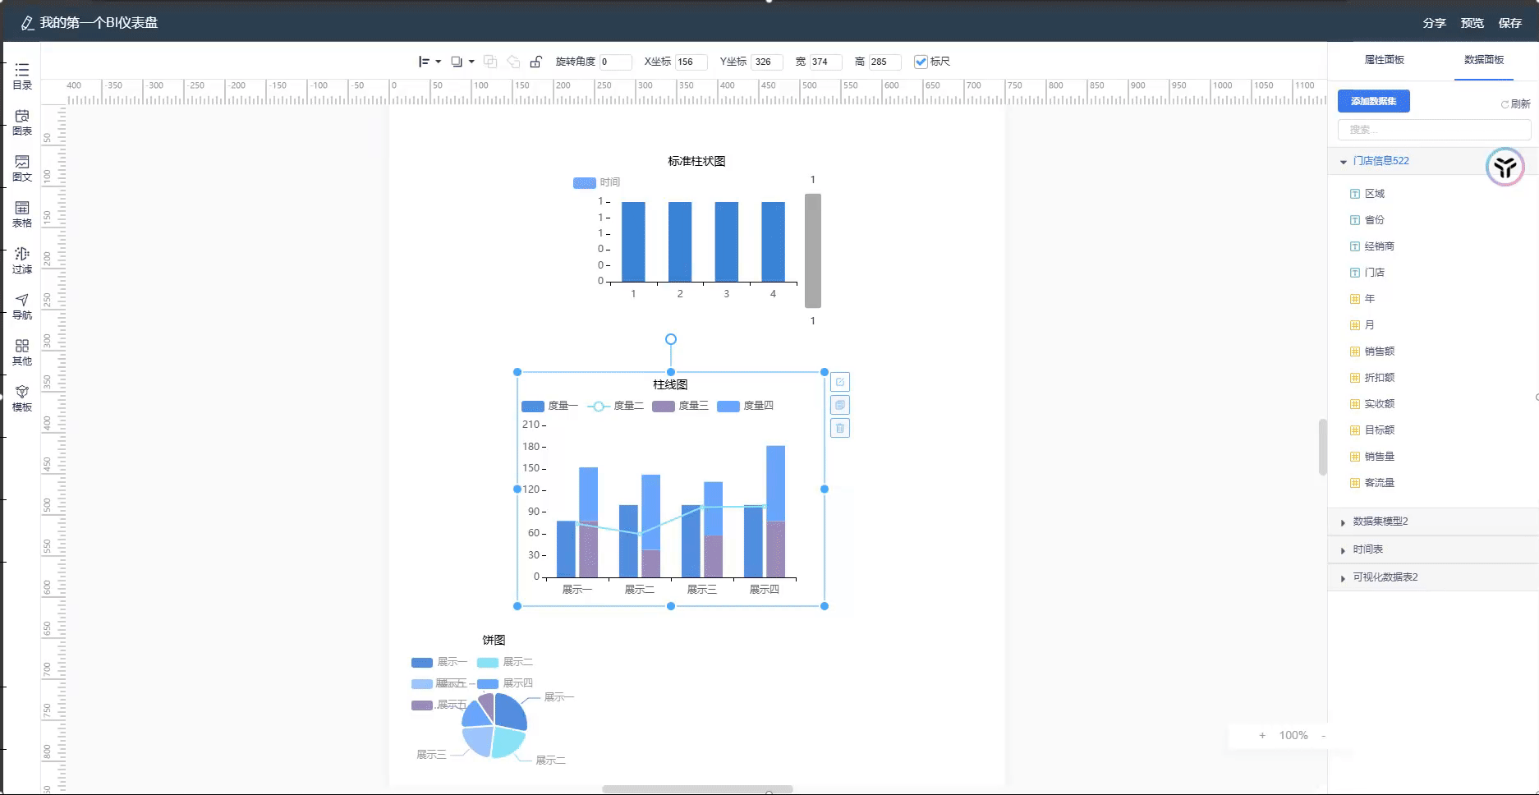Screen dimensions: 1539x795
Task: Click the dataset search box
Action: [1434, 129]
